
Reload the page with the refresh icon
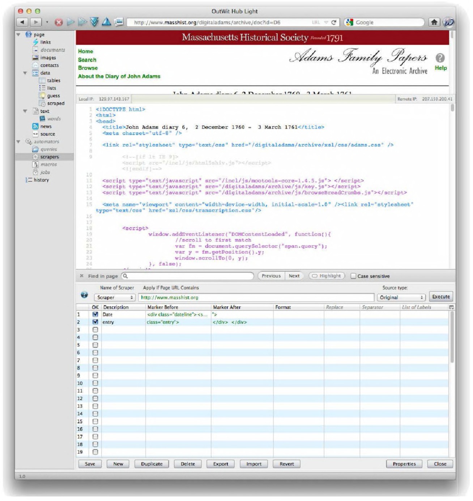(334, 22)
